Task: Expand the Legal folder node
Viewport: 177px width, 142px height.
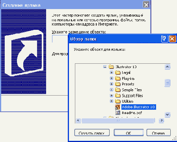Action: coord(112,72)
